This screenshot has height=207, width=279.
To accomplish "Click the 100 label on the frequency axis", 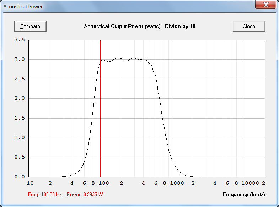I will pyautogui.click(x=104, y=183).
